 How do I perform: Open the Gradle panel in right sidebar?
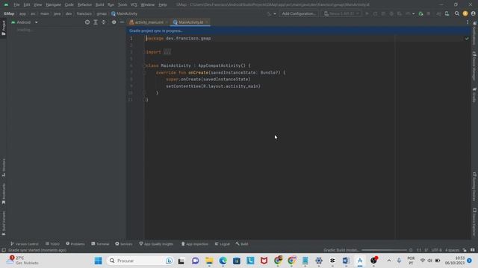(474, 95)
